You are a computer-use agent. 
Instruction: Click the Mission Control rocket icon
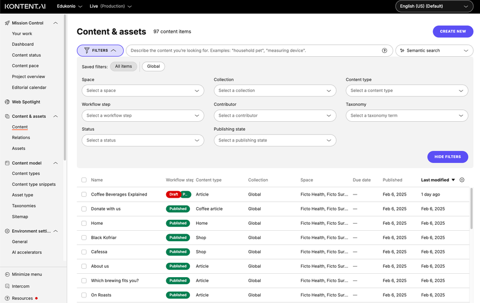tap(7, 23)
